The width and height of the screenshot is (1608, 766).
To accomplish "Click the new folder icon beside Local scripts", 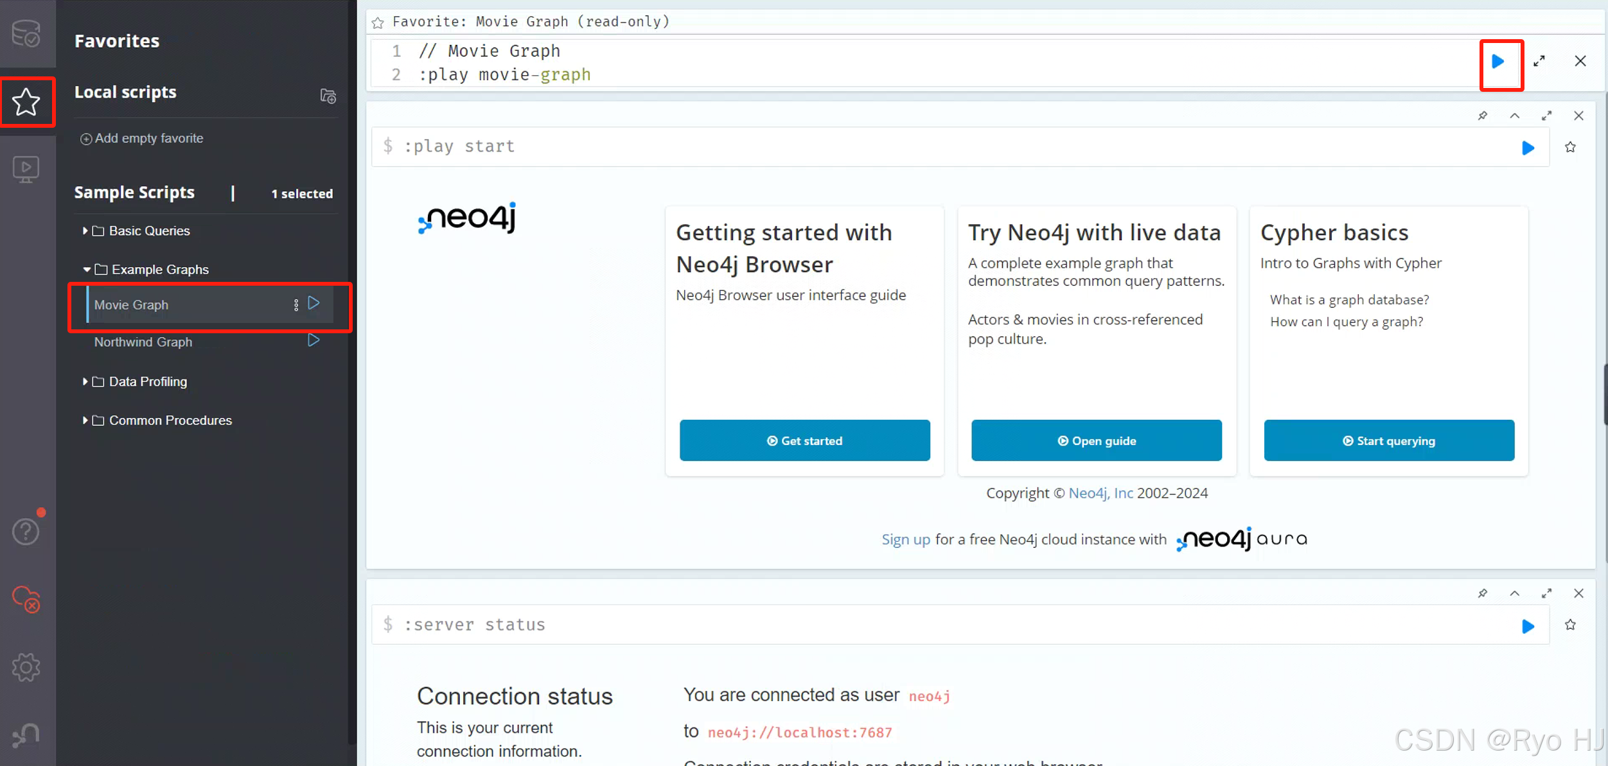I will pos(328,96).
